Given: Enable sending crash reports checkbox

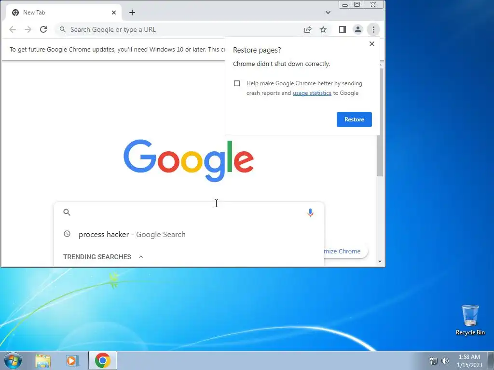Looking at the screenshot, I should [x=237, y=83].
